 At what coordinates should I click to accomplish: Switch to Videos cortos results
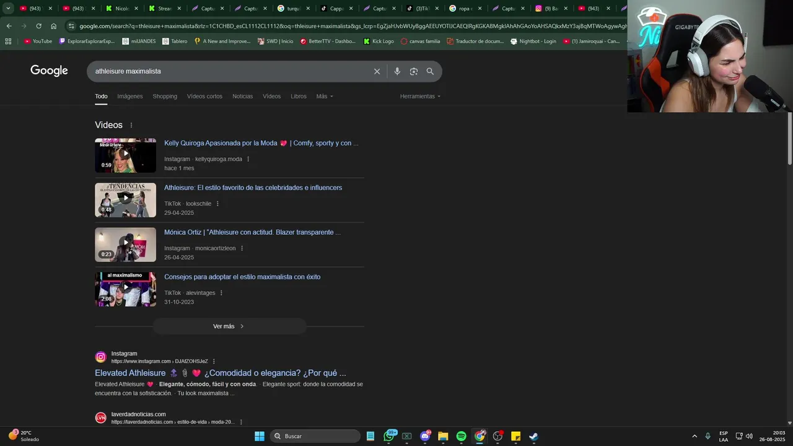pos(204,96)
